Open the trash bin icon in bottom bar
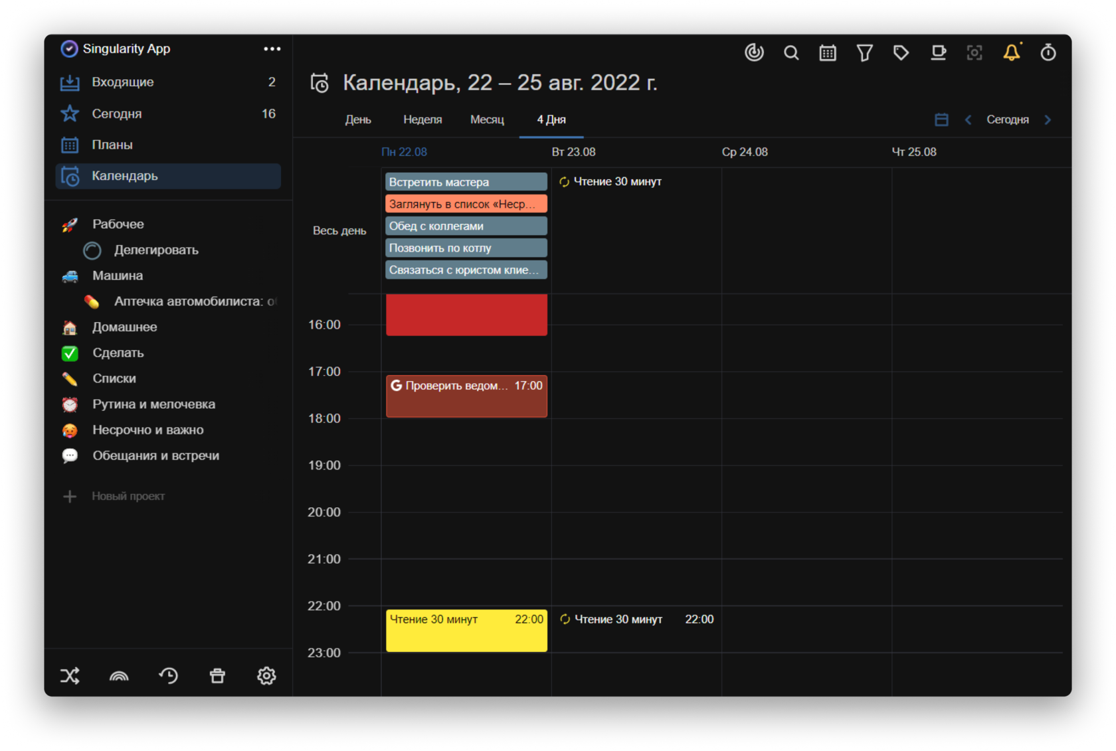 coord(217,676)
